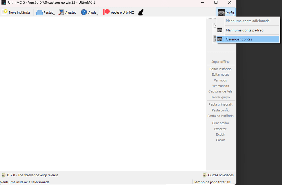Click the Apoie o UltimMC icon
The image size is (282, 185).
click(x=107, y=12)
